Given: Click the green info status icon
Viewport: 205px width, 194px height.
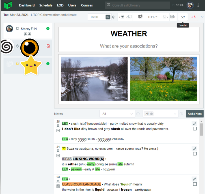Looking at the screenshot, I should pos(48,64).
